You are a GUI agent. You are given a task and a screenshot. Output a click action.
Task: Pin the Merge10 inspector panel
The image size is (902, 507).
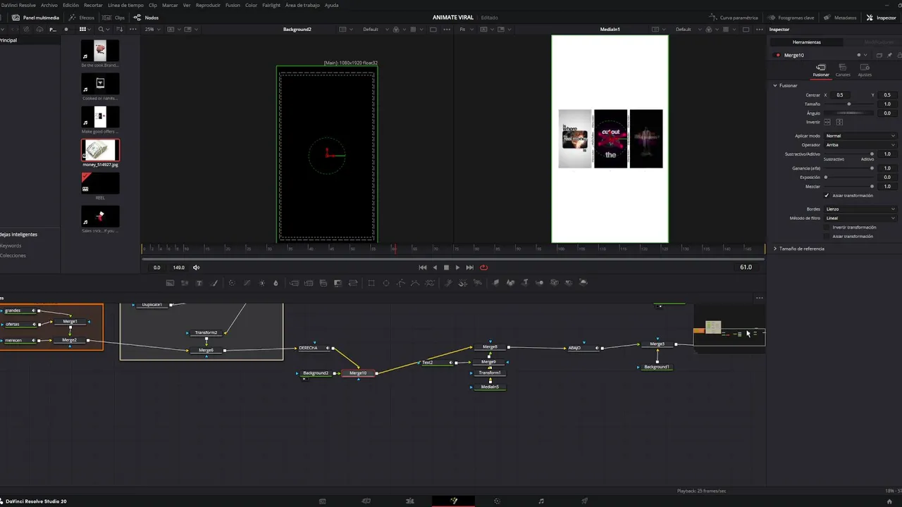coord(889,55)
